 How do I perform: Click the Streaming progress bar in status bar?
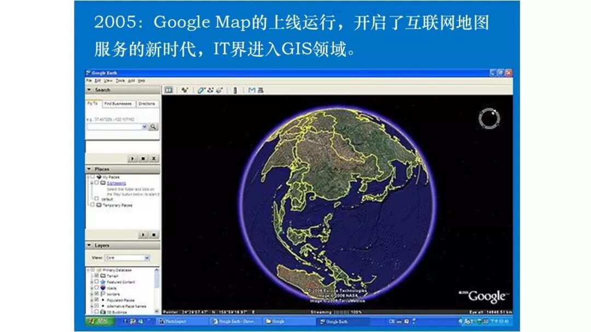pos(341,312)
